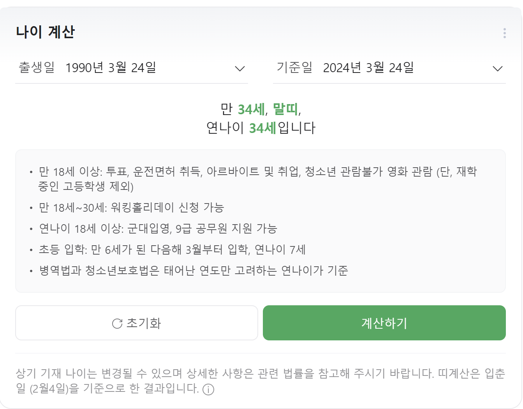Open the birth date value 1990년 3월 24일
523x409 pixels.
[x=111, y=68]
